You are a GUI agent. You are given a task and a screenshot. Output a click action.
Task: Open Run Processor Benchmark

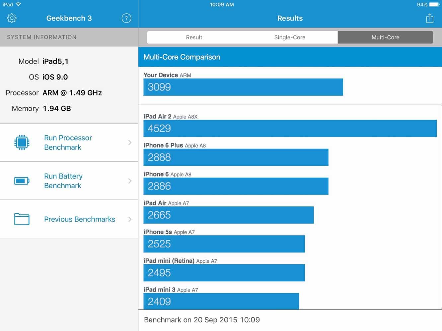pyautogui.click(x=69, y=142)
